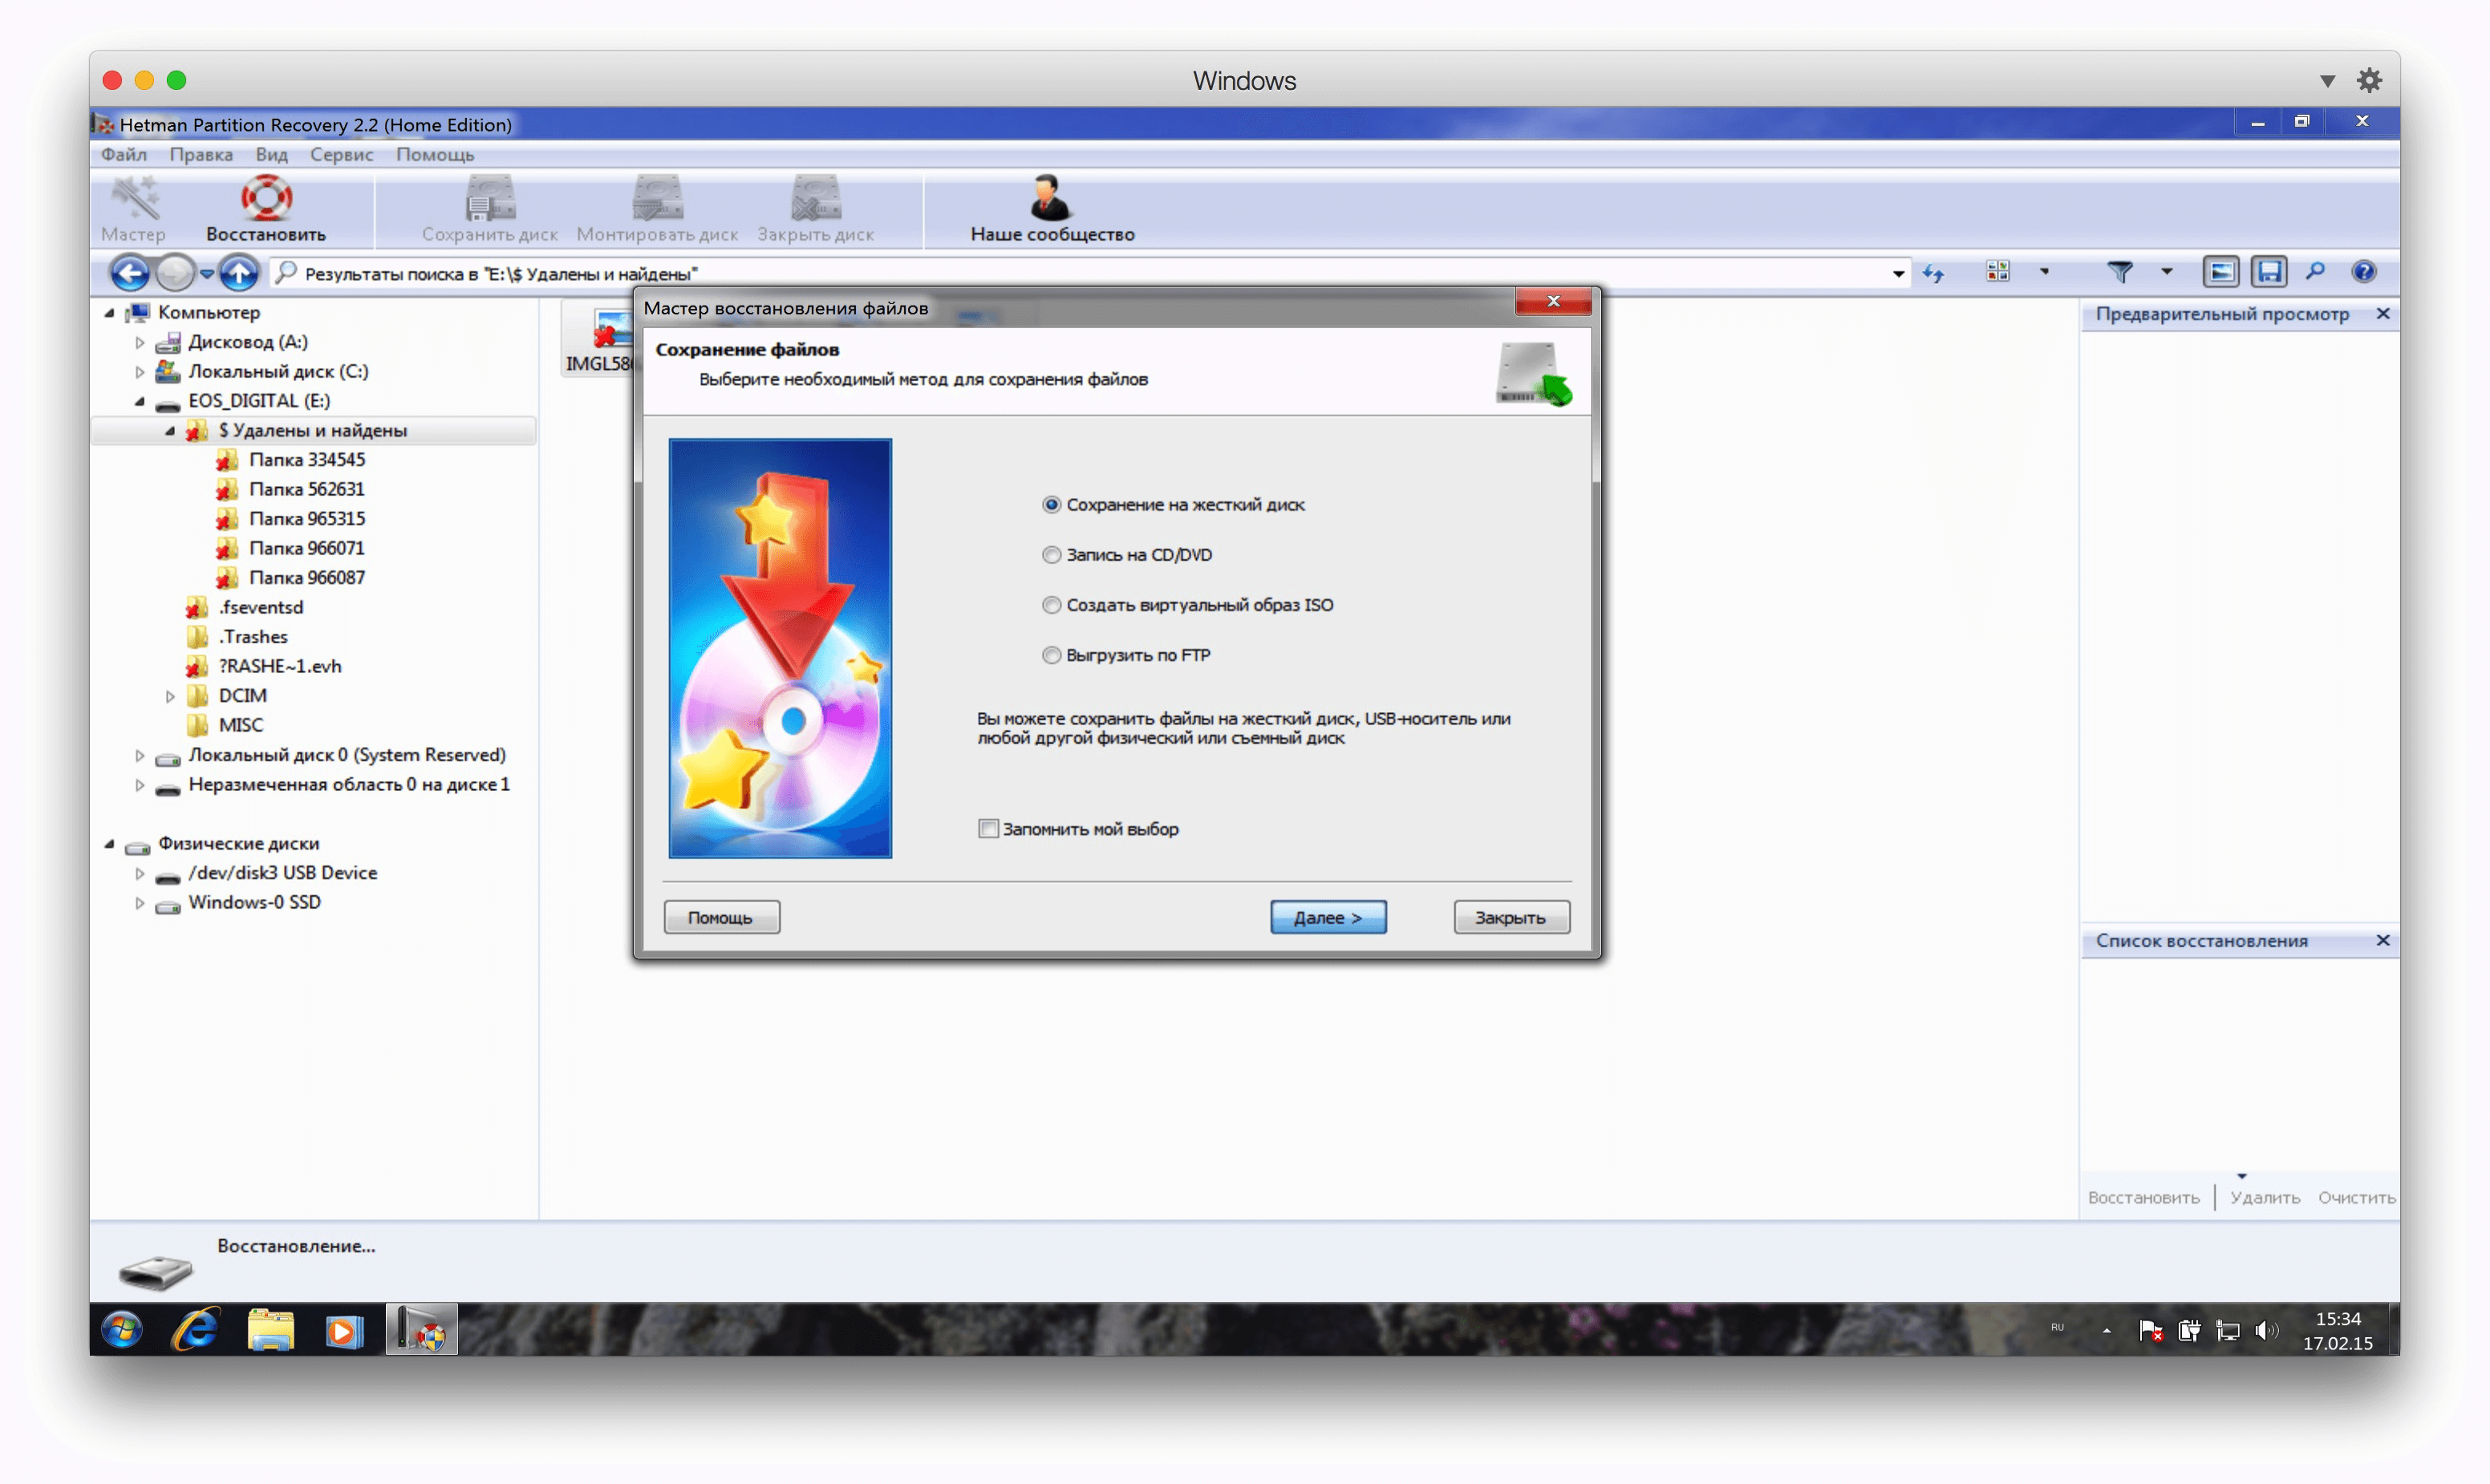Open the Наше сообщество community icon

pos(1050,200)
